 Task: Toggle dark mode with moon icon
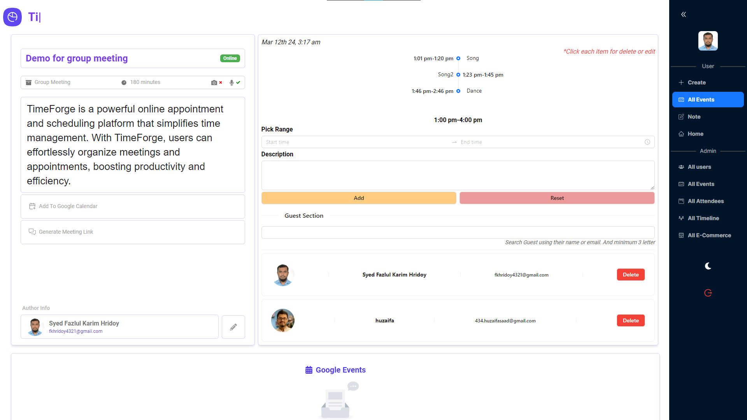pos(708,266)
